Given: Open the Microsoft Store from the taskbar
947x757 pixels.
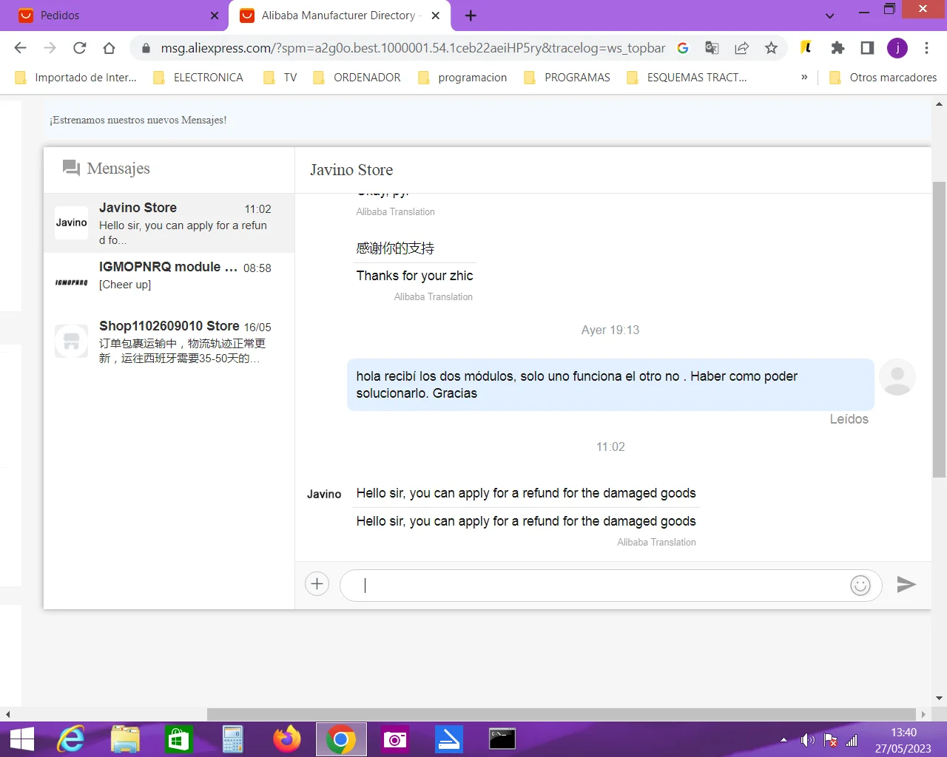Looking at the screenshot, I should click(179, 739).
